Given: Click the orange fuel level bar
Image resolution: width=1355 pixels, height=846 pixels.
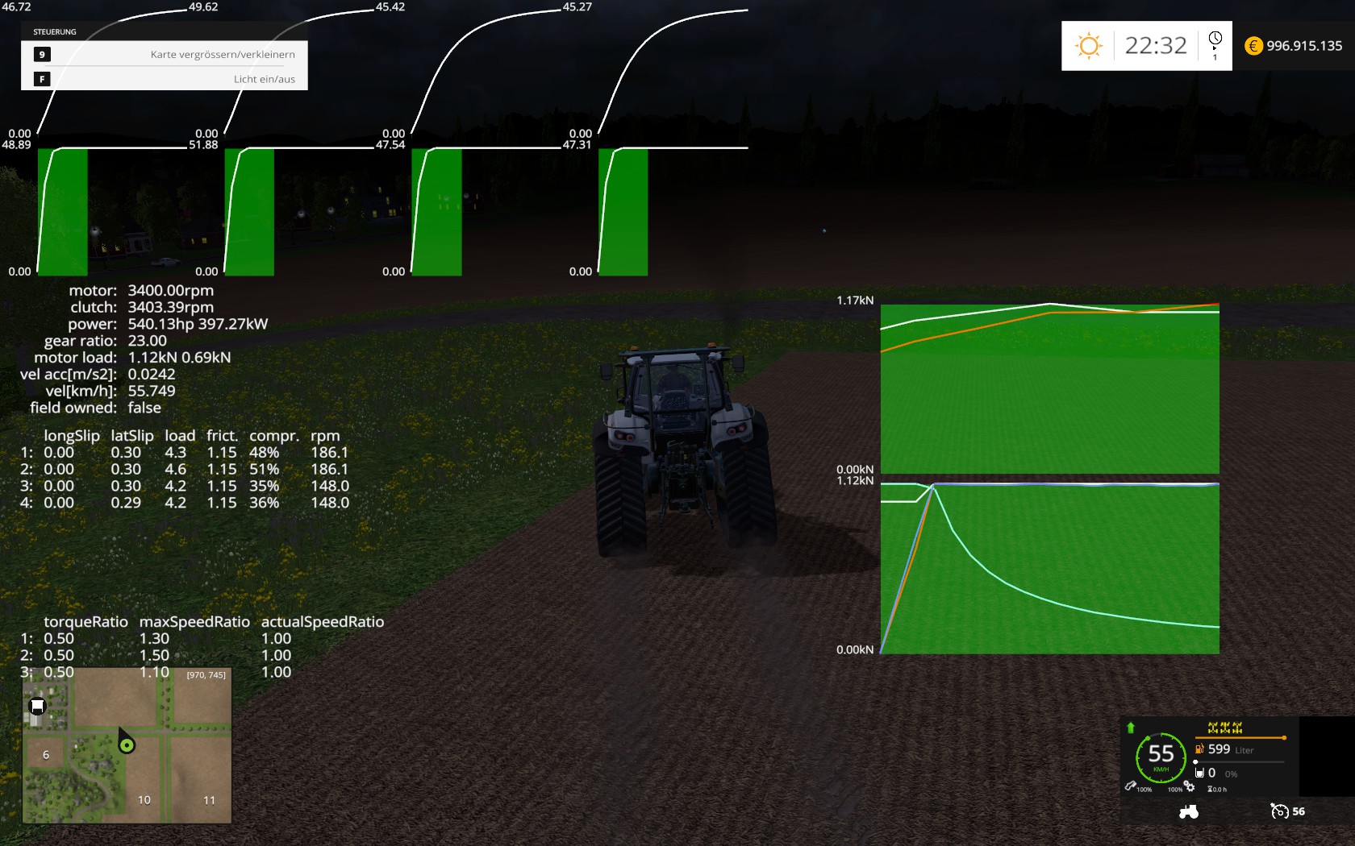Looking at the screenshot, I should coord(1240,737).
